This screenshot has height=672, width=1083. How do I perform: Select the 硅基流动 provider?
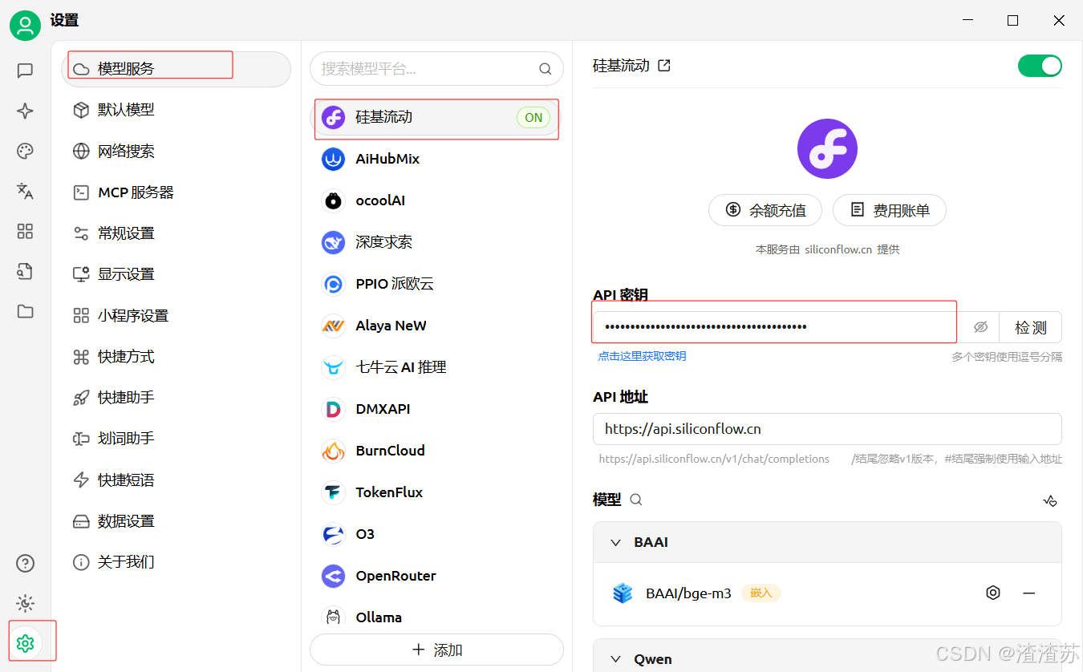click(436, 117)
